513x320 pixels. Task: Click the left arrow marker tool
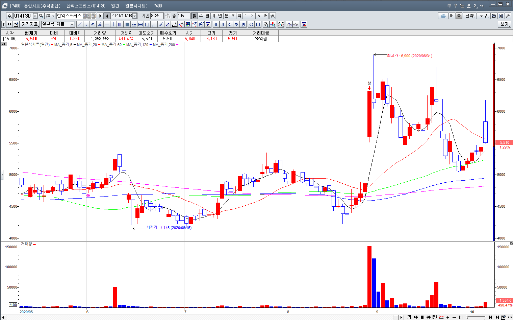(230, 24)
